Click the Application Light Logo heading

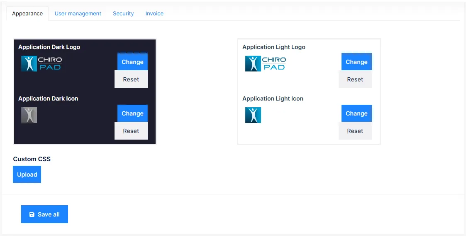274,47
